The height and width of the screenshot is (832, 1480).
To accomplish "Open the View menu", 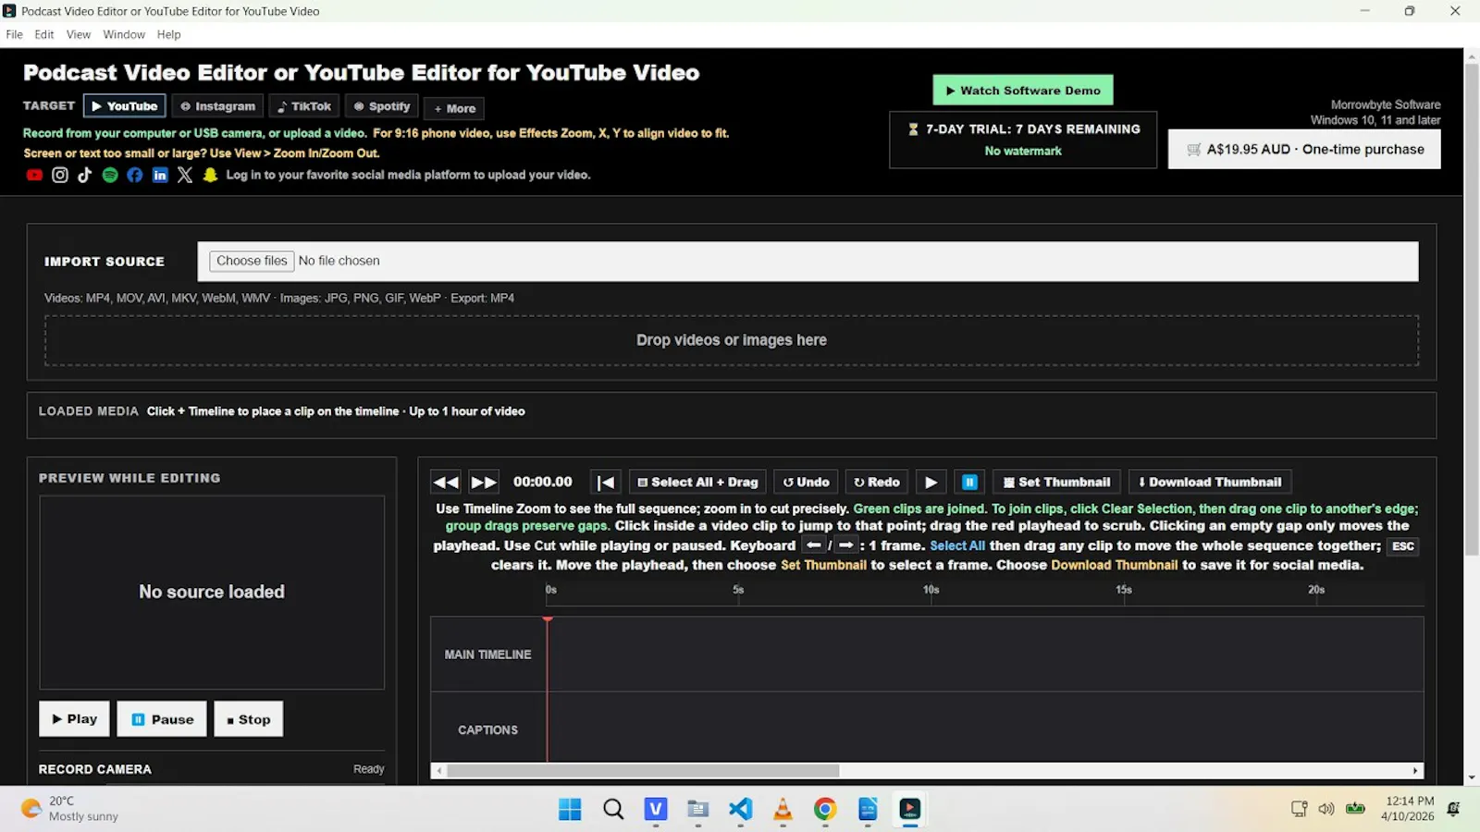I will (x=79, y=34).
